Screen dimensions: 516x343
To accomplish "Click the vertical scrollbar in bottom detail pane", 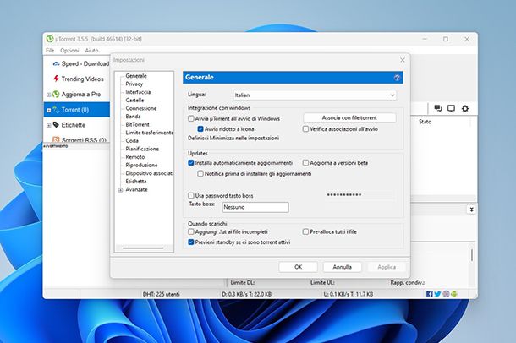I will 472,255.
